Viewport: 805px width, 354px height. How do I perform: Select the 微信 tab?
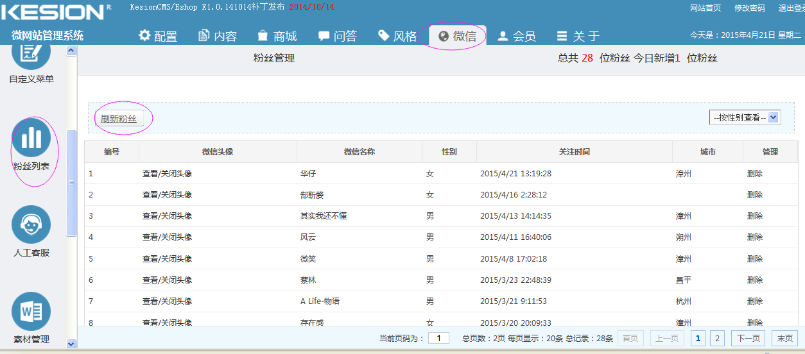[457, 36]
